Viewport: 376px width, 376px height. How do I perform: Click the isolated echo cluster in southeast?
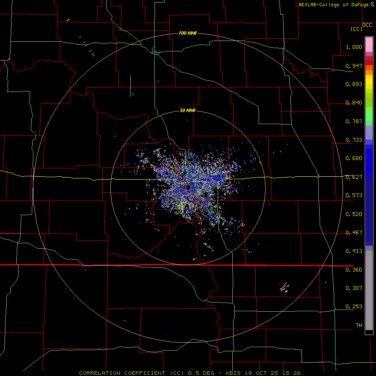pos(284,287)
